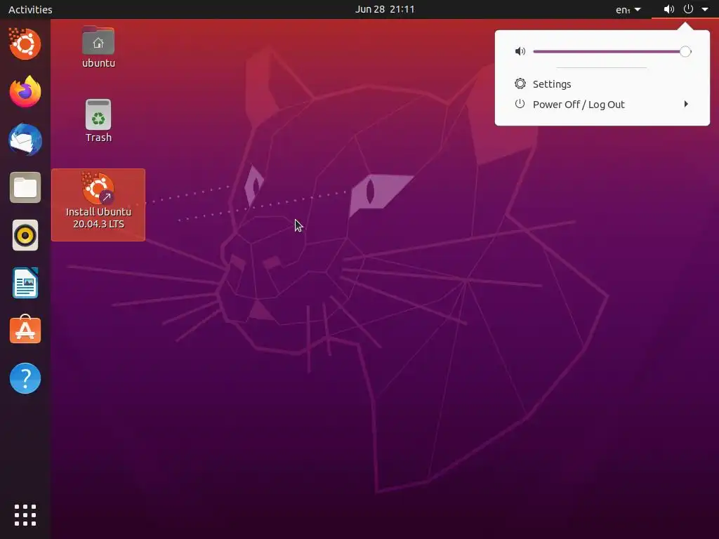
Task: Open the Activities overview
Action: (x=30, y=9)
